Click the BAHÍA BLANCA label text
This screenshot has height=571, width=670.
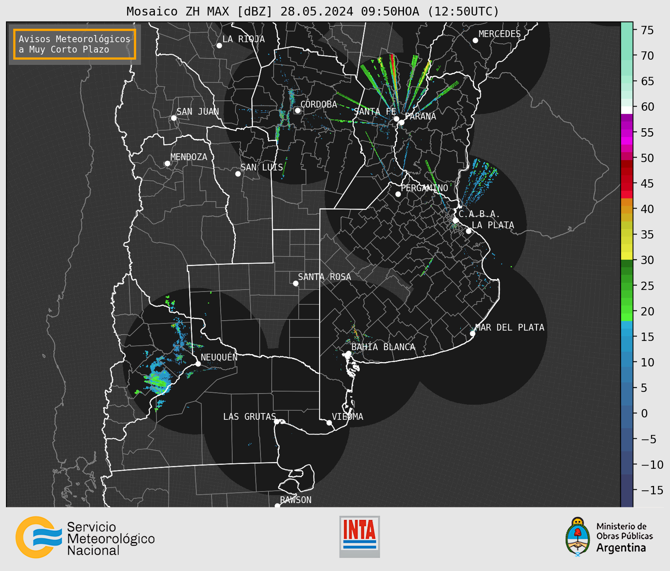(383, 347)
